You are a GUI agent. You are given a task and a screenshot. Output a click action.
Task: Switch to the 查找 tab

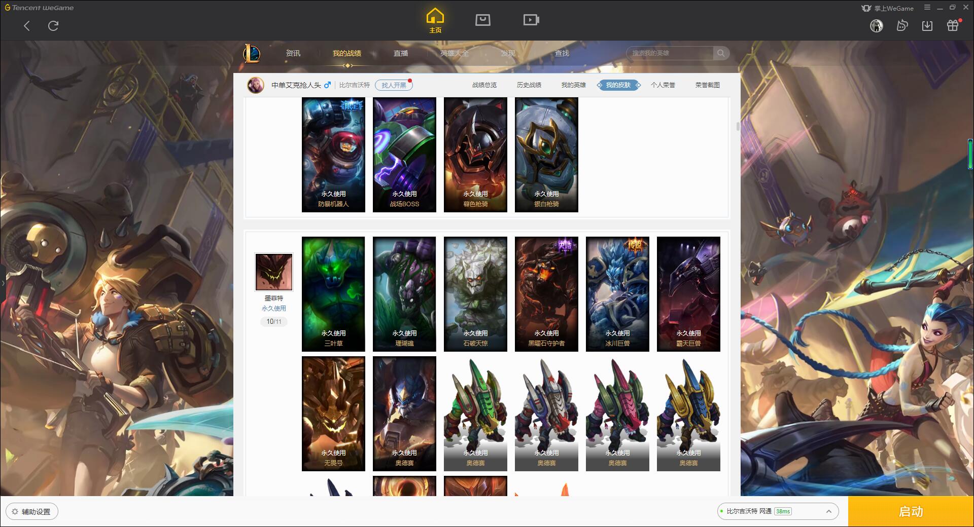click(x=562, y=53)
